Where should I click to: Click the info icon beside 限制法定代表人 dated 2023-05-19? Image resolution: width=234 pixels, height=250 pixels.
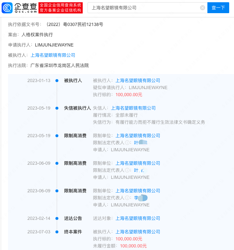(127, 143)
